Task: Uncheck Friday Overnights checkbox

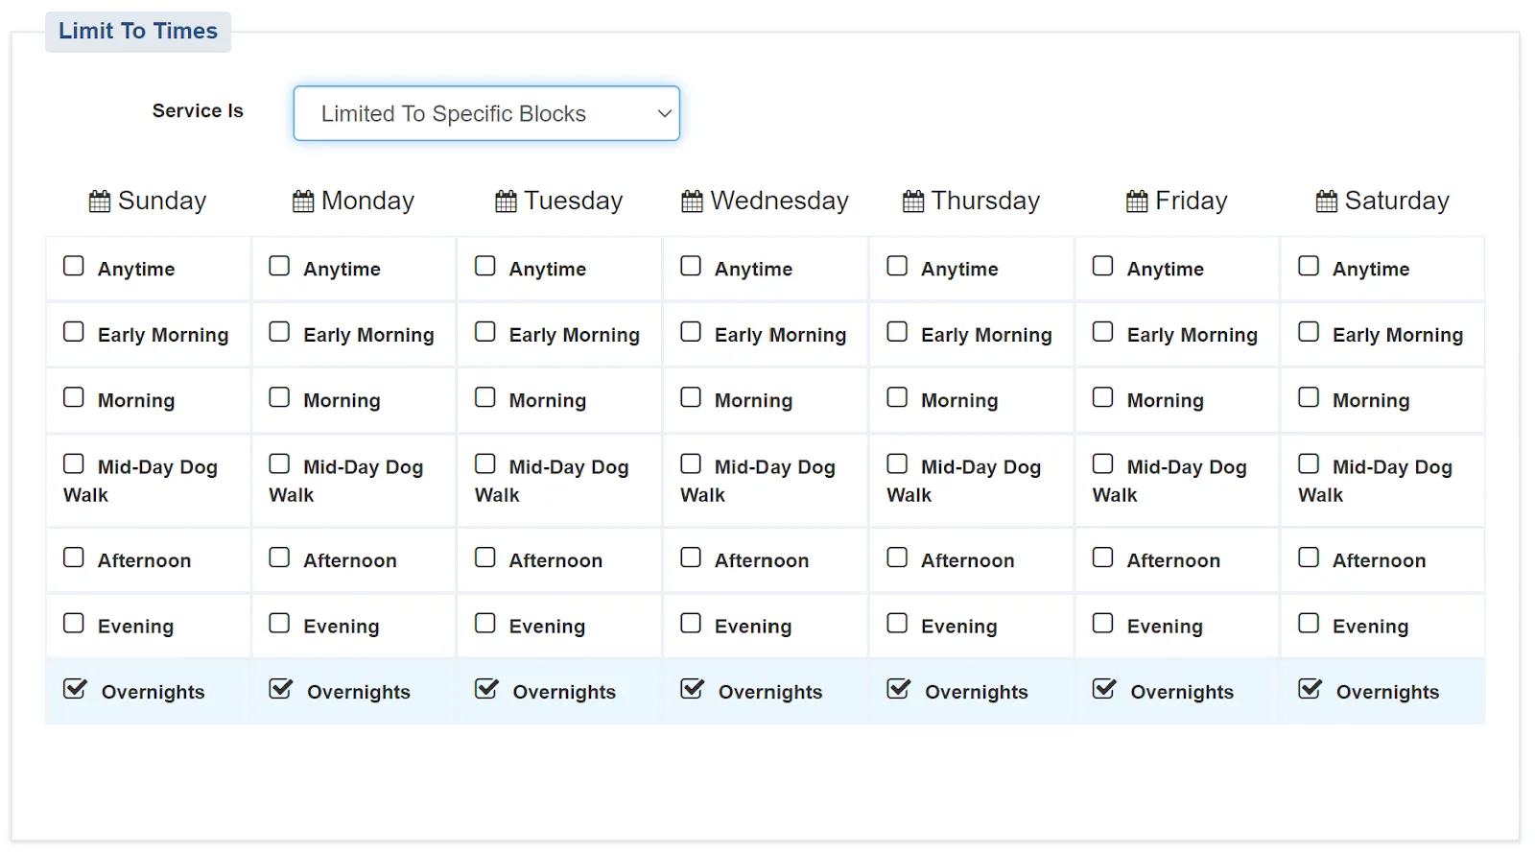Action: (x=1104, y=689)
